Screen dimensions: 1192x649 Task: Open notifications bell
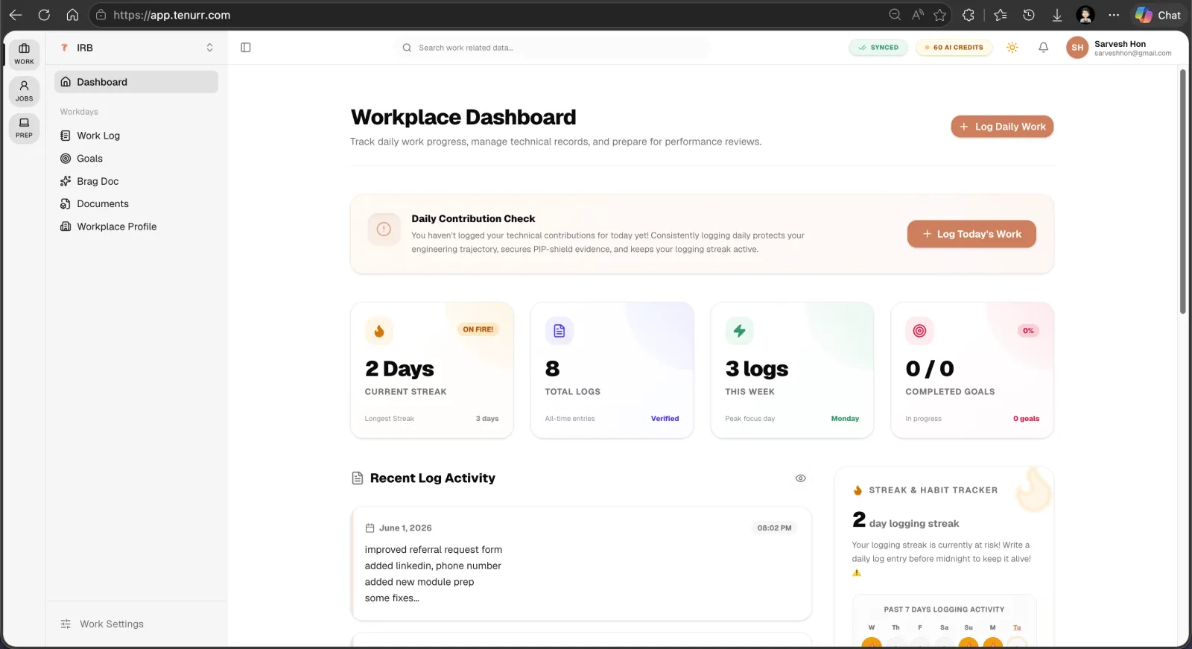(1043, 48)
